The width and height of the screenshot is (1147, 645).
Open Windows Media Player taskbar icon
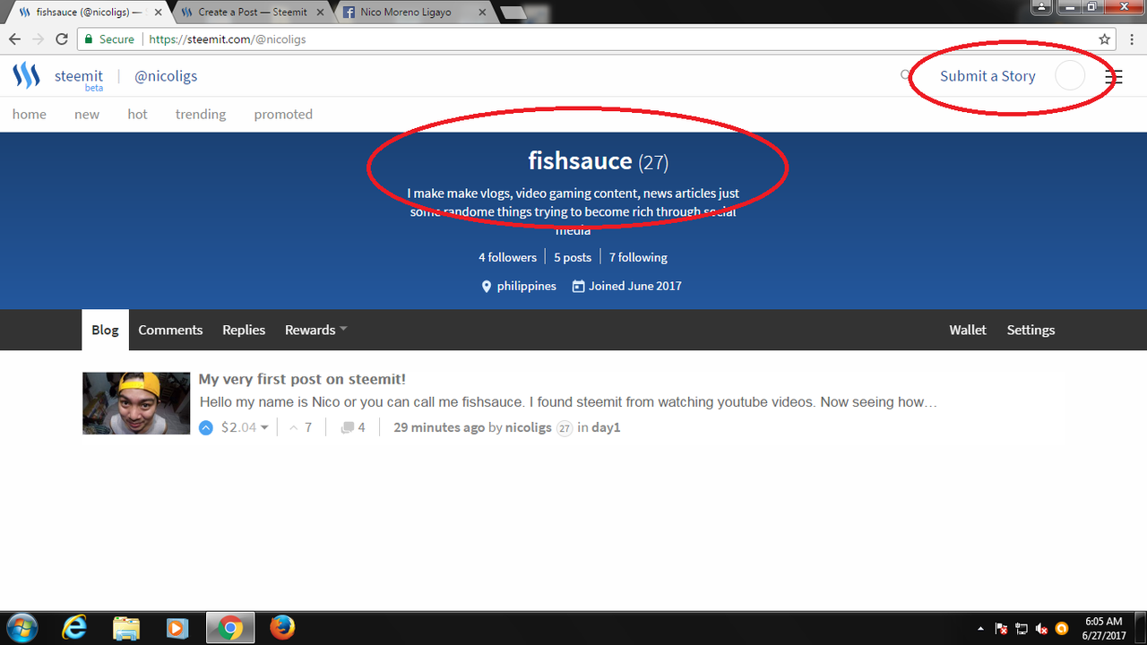click(177, 628)
